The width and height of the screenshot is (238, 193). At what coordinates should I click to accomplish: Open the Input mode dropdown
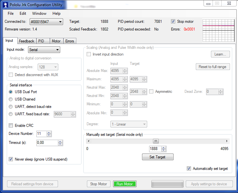click(44, 50)
